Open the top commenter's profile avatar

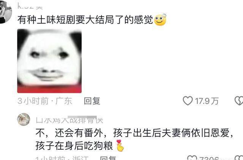tap(6, 12)
